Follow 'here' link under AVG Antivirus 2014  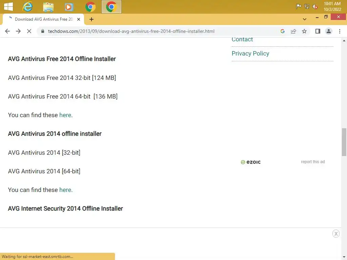(65, 190)
